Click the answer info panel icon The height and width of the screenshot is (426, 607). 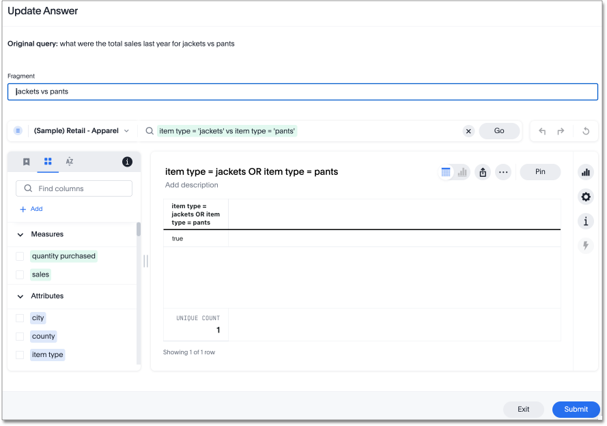[x=585, y=221]
